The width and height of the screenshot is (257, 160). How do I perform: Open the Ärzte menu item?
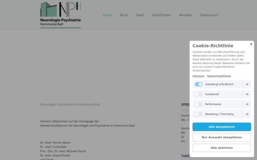tap(124, 15)
